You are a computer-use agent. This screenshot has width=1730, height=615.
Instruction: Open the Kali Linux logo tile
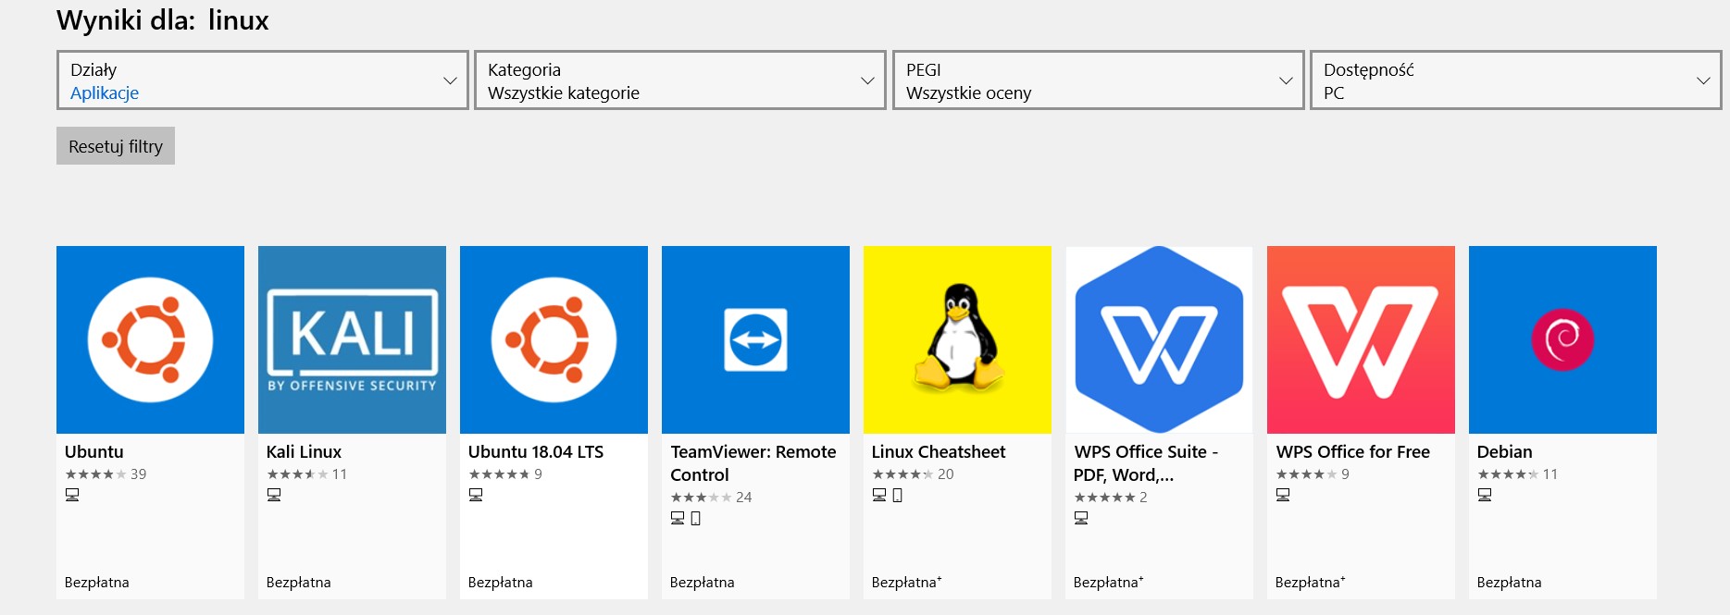click(352, 339)
